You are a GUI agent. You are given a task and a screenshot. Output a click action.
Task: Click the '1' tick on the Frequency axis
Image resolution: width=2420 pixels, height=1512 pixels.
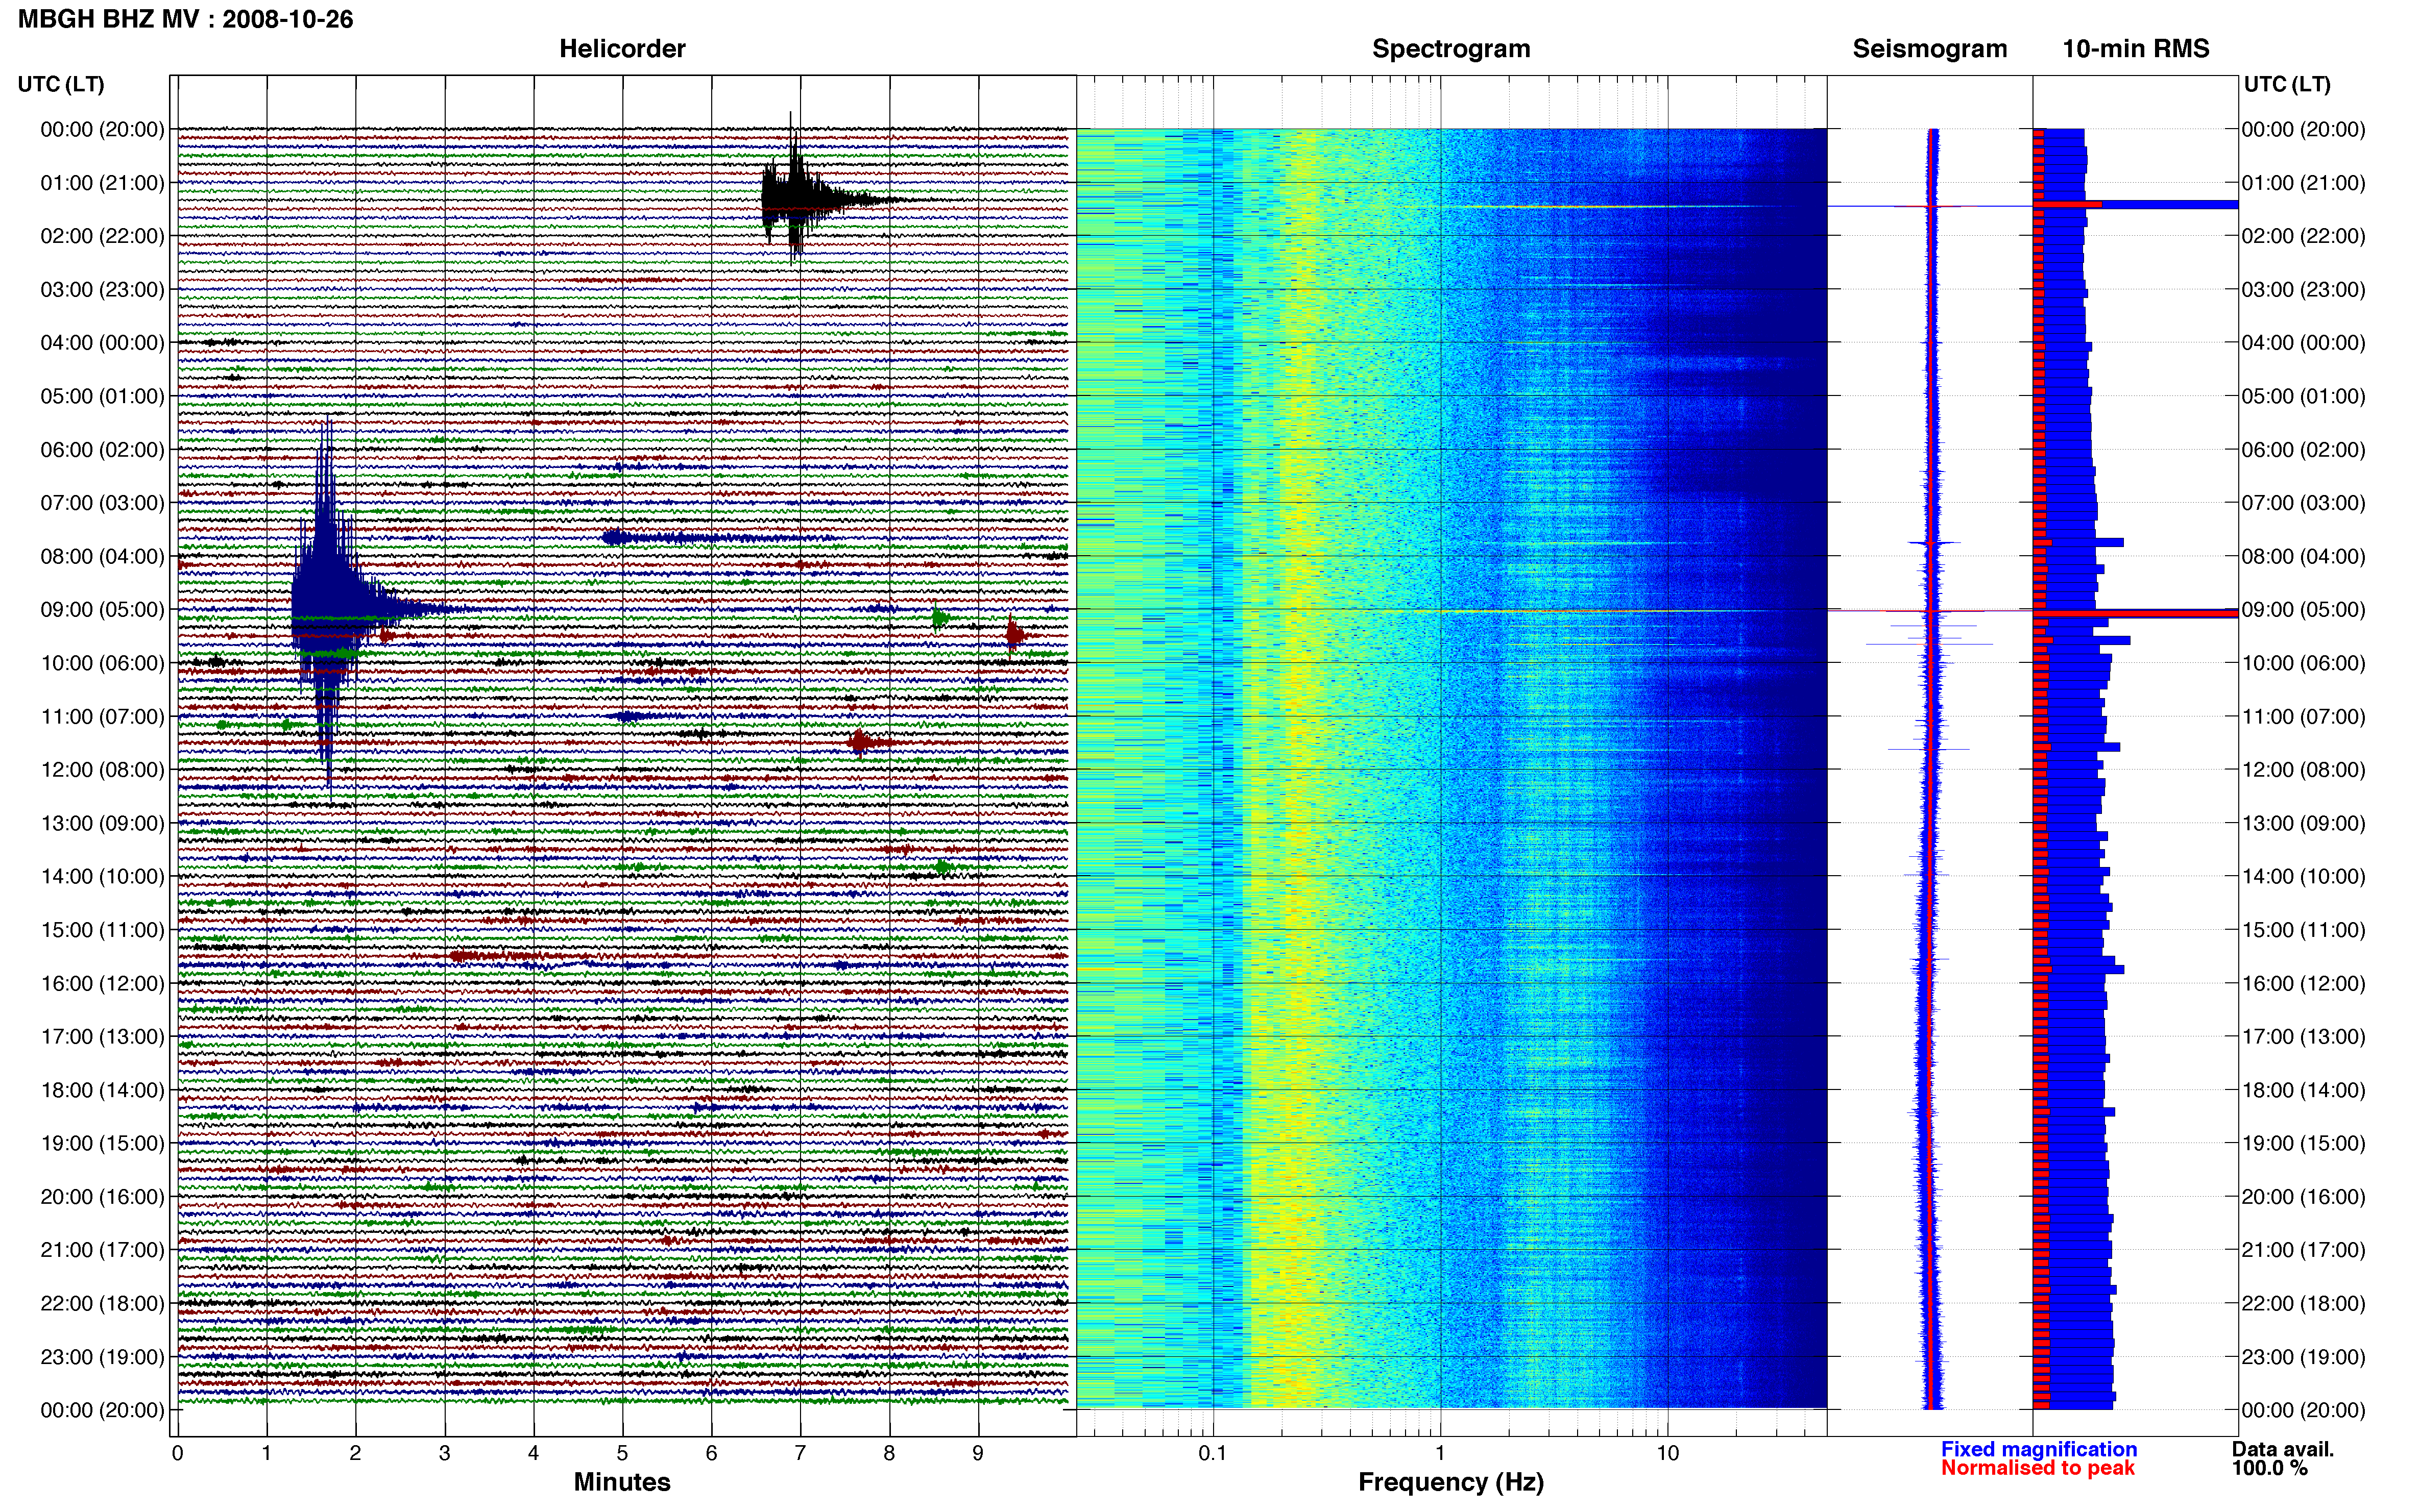click(x=1441, y=1453)
